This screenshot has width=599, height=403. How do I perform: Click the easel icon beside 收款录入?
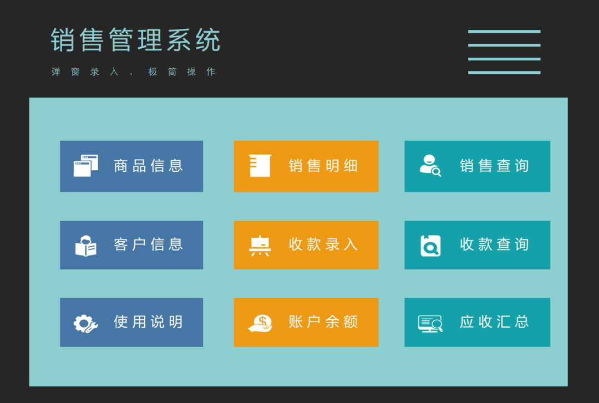(260, 246)
